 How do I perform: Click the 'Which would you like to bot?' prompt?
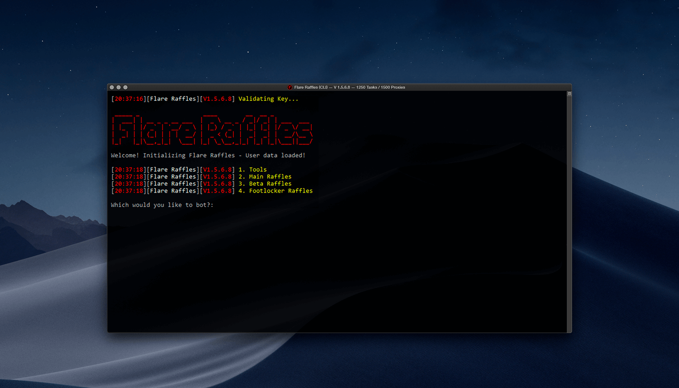(x=162, y=205)
